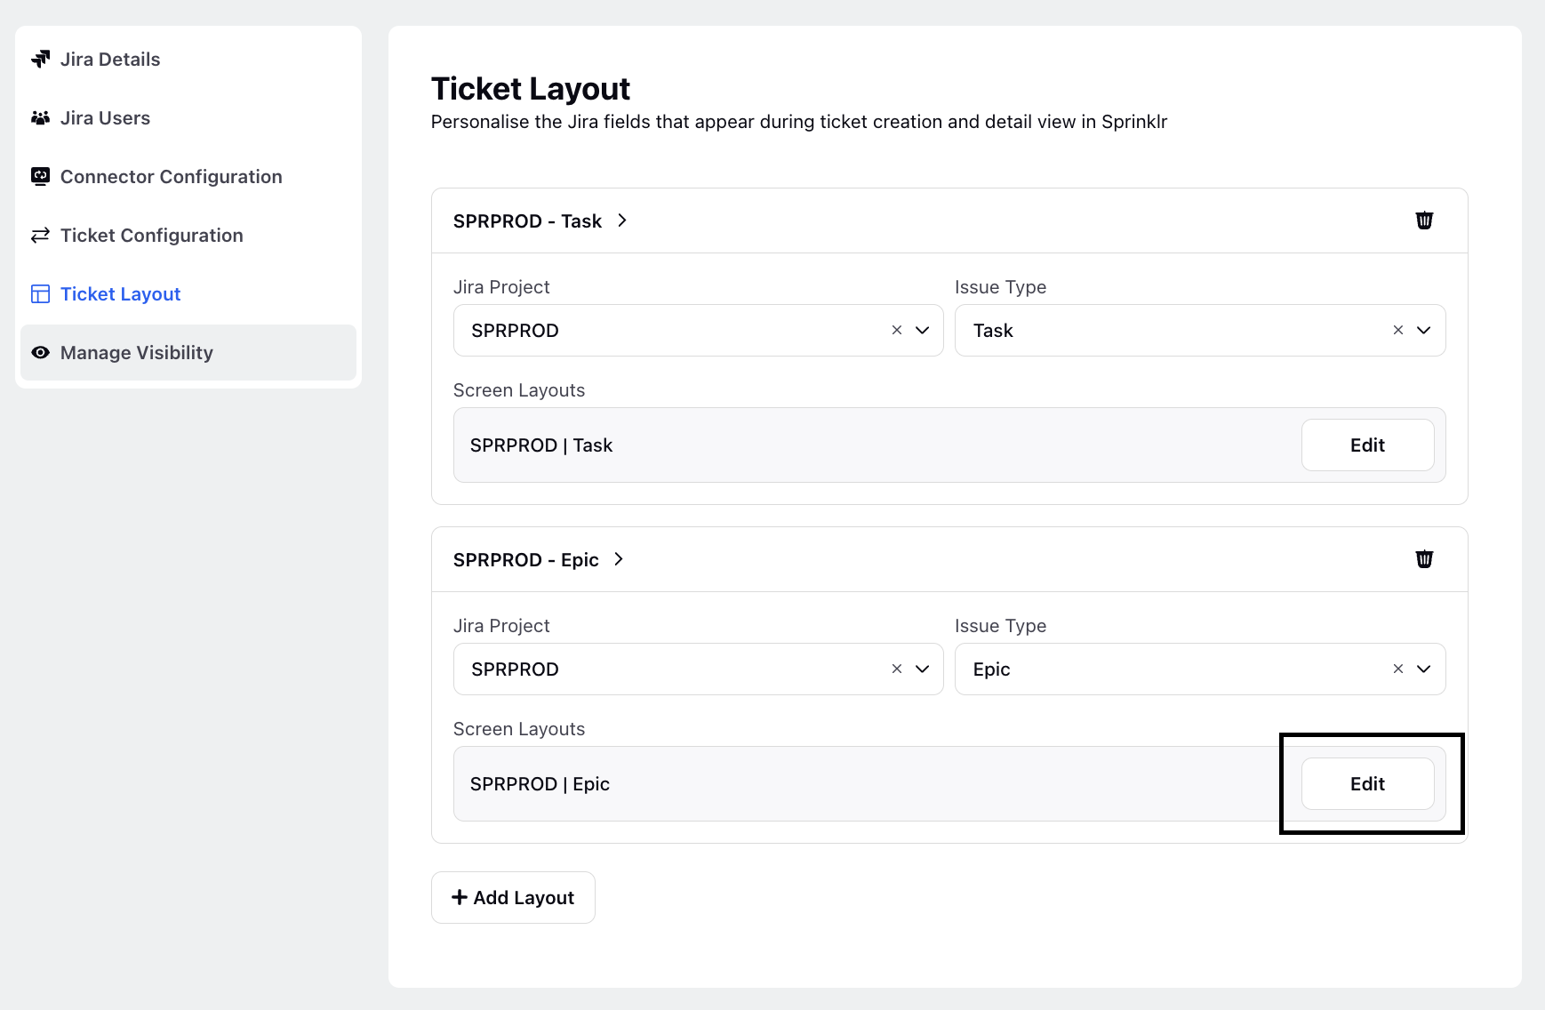Collapse the SPRPROD - Epic section chevron

click(x=619, y=559)
